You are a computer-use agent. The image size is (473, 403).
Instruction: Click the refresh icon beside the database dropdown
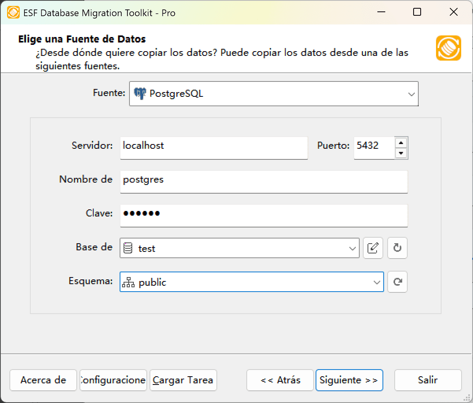click(x=397, y=248)
